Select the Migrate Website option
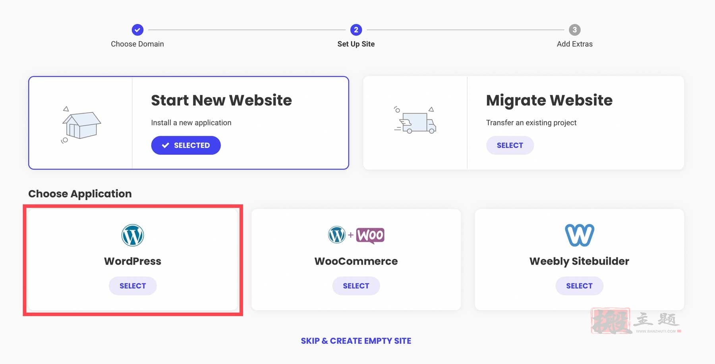This screenshot has width=715, height=364. pyautogui.click(x=510, y=145)
